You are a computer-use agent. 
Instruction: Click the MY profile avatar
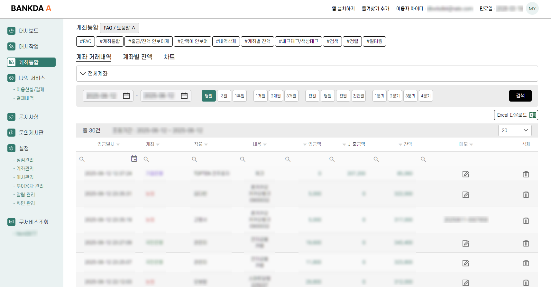pos(532,9)
